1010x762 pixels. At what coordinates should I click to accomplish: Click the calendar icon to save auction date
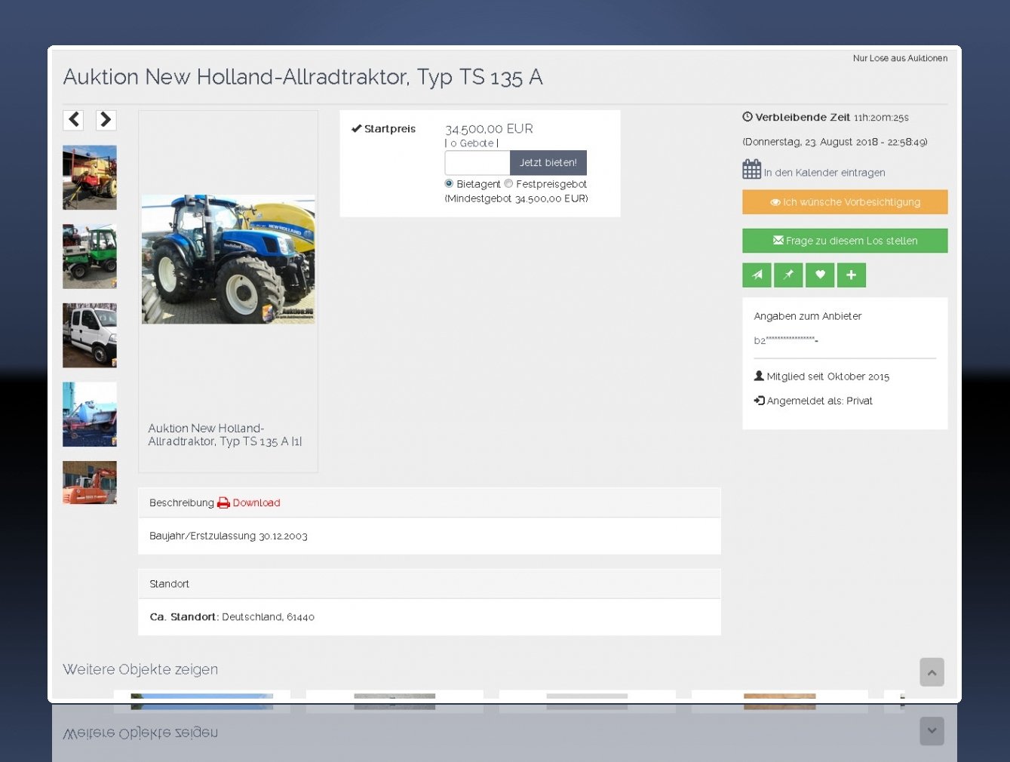pyautogui.click(x=751, y=170)
